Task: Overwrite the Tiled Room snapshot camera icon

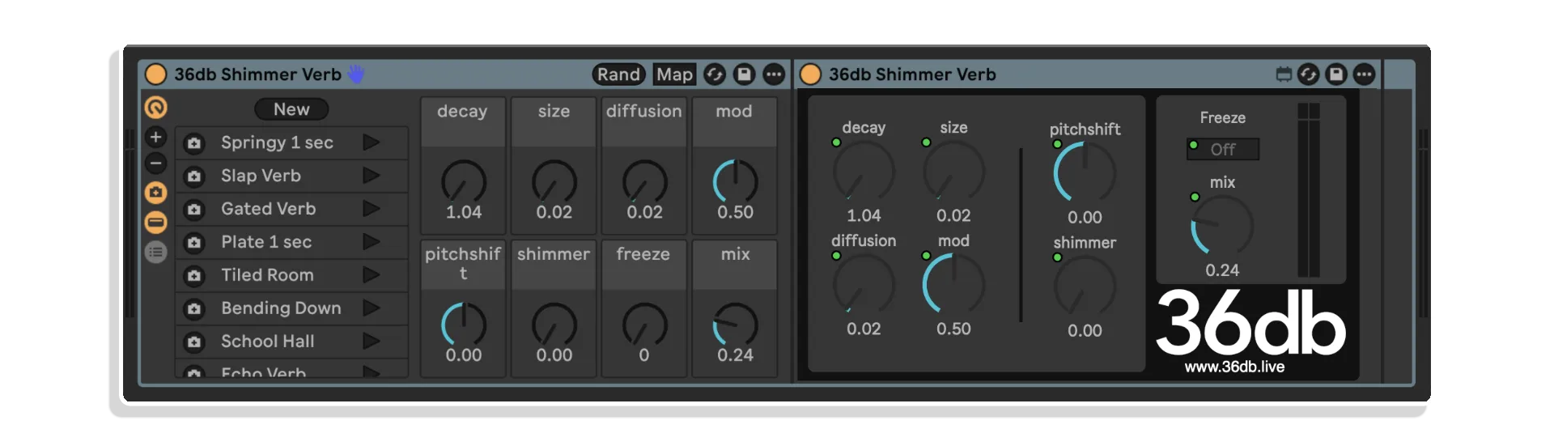Action: click(194, 276)
